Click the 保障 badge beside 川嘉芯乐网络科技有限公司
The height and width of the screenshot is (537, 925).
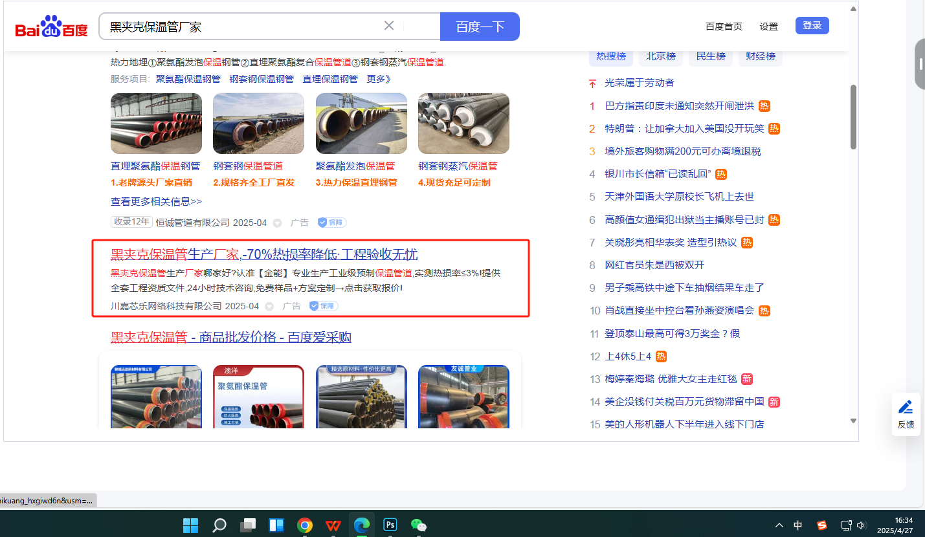[x=323, y=306]
